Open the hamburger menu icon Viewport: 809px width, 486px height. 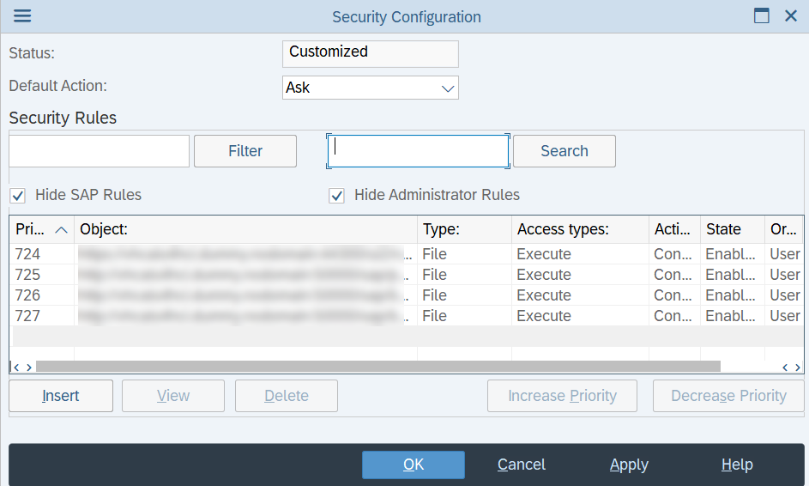[22, 16]
